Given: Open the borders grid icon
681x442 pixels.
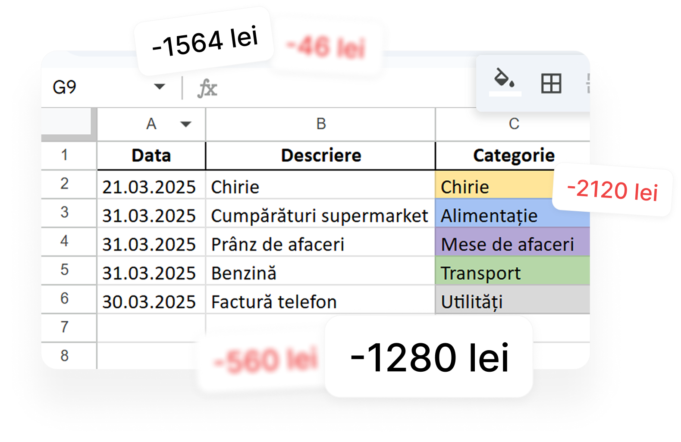Looking at the screenshot, I should [551, 83].
